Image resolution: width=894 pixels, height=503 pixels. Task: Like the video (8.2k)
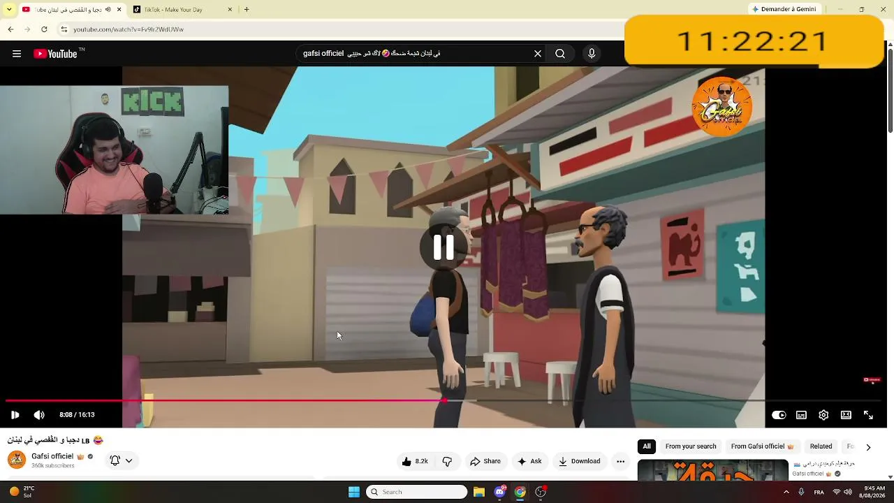tap(415, 461)
